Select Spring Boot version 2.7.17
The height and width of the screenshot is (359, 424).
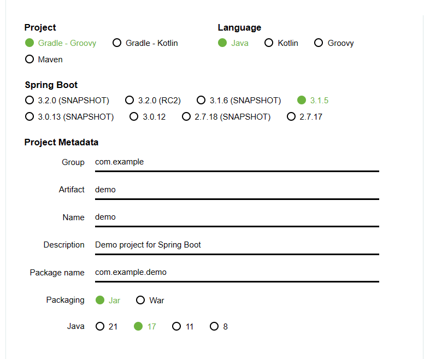[291, 117]
